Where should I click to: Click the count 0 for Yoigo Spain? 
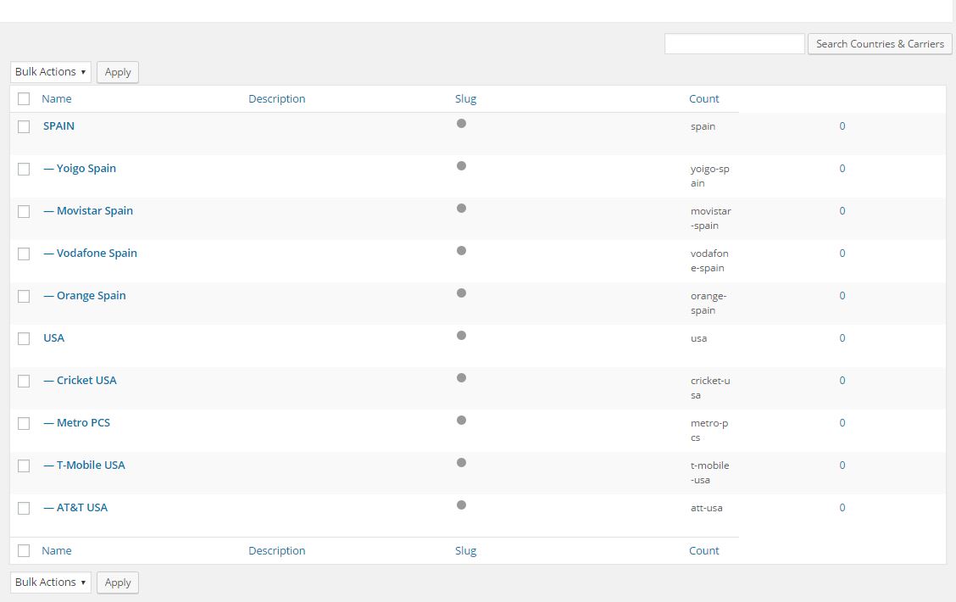pyautogui.click(x=842, y=169)
